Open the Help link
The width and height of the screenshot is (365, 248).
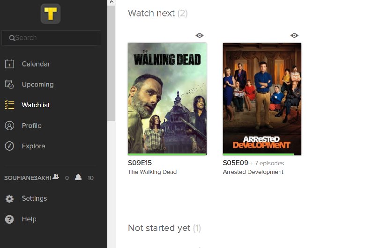point(29,219)
